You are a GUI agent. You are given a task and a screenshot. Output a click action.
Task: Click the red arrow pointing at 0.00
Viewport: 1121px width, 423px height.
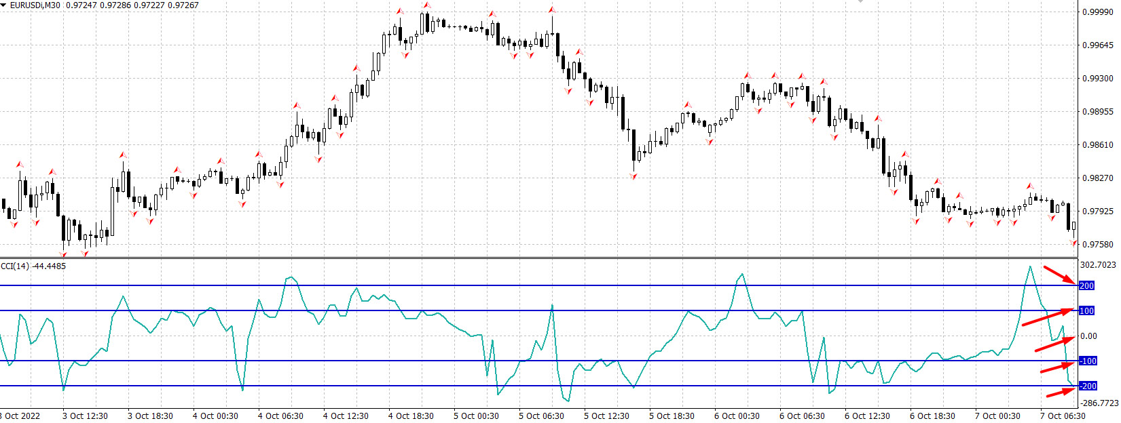coord(1055,344)
